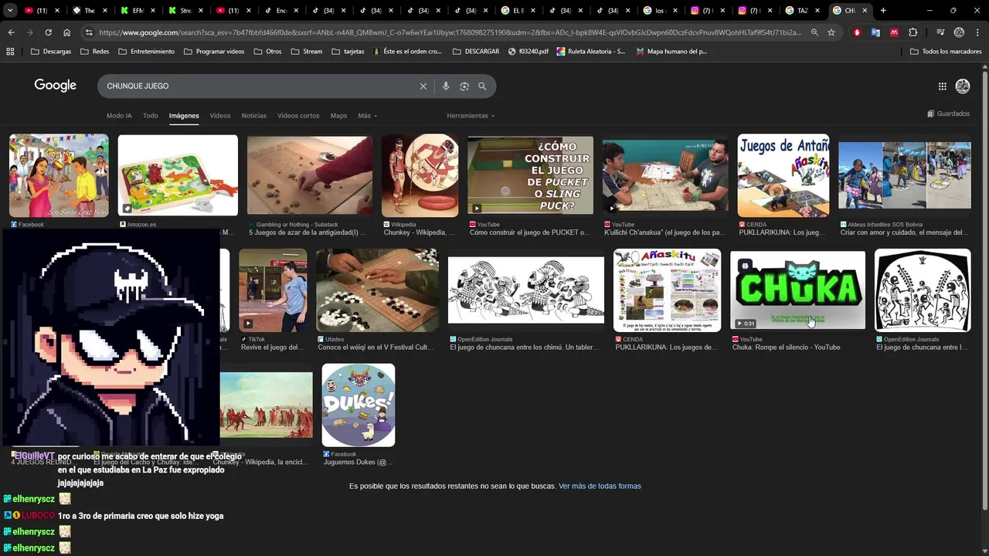Open 'Conoce el wéiqí' Utadeo result title

tap(376, 347)
